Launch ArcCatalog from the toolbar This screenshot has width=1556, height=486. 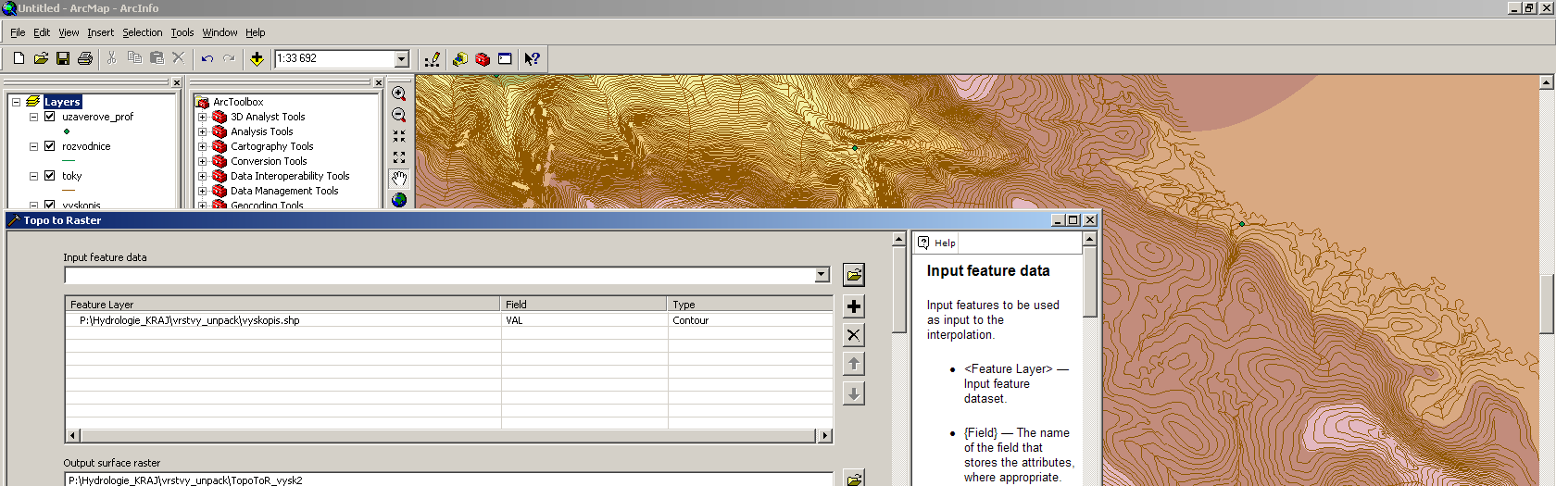460,58
